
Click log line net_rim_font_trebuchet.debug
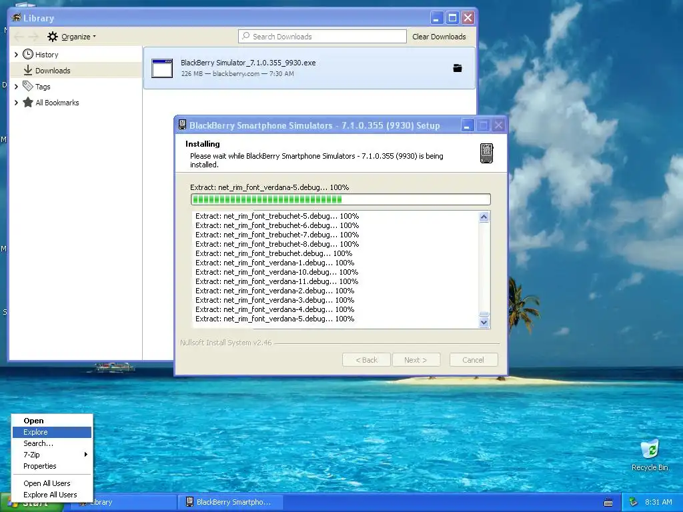pyautogui.click(x=273, y=253)
